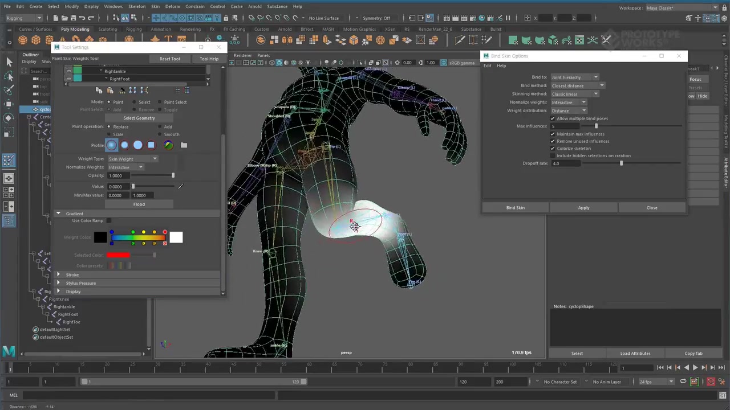Open the Bind method dropdown
730x410 pixels.
tap(577, 85)
